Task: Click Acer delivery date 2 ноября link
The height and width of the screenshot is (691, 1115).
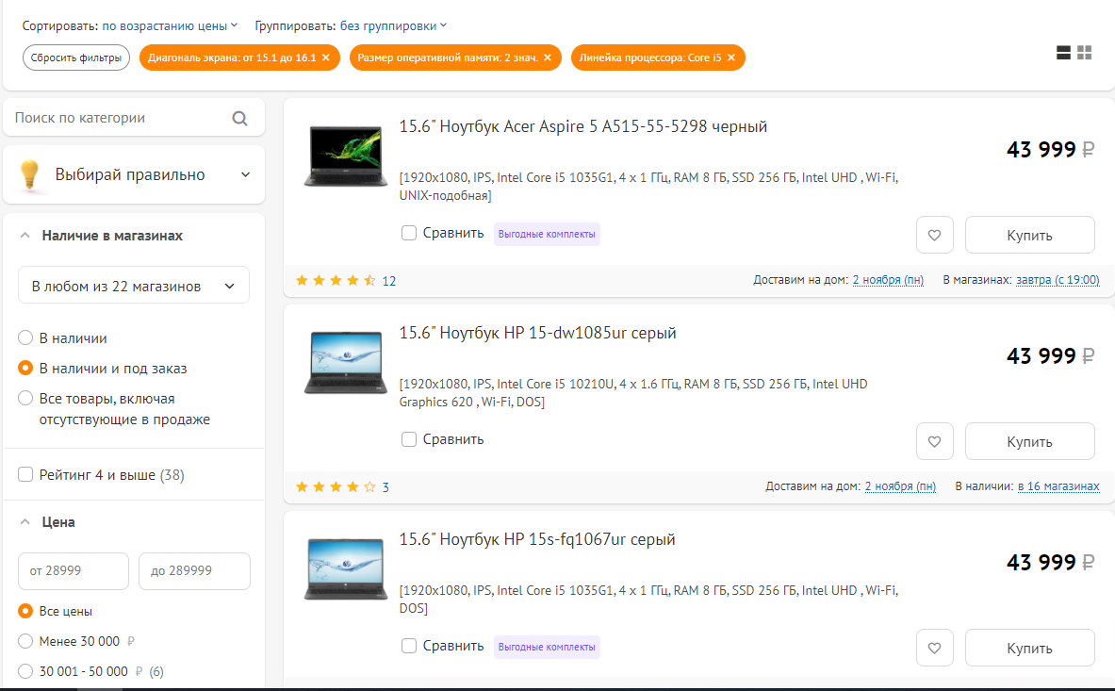Action: pyautogui.click(x=888, y=280)
